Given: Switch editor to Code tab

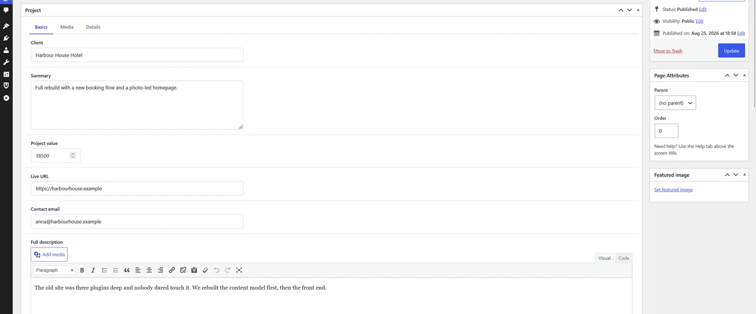Looking at the screenshot, I should pos(624,258).
